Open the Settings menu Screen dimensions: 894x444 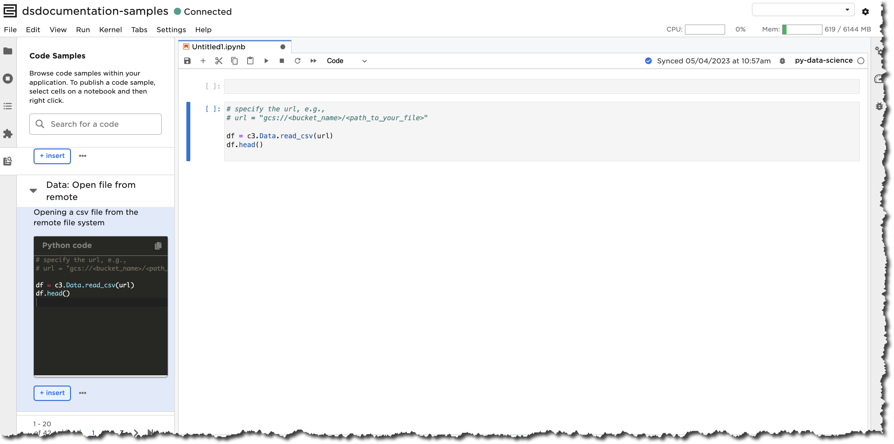point(171,30)
